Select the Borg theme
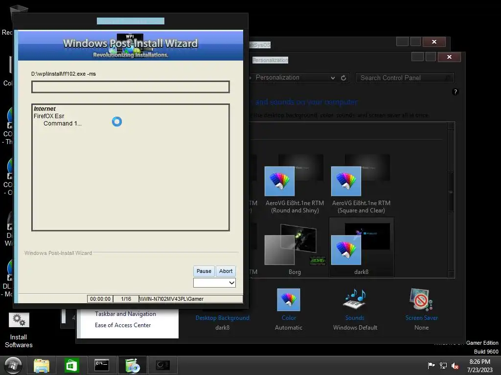The height and width of the screenshot is (375, 501). (294, 249)
